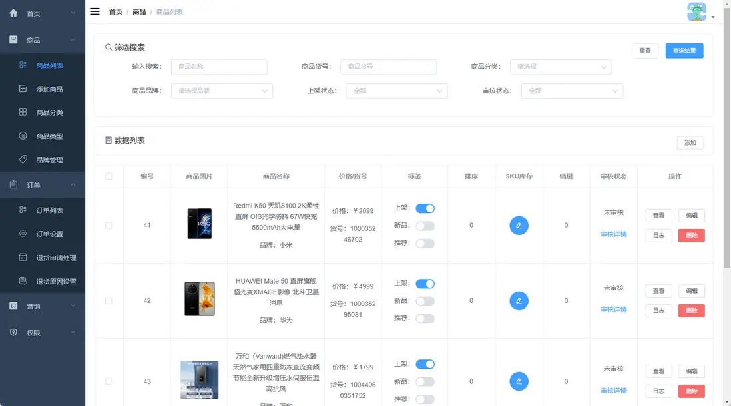731x406 pixels.
Task: Click 查看 button for product 41
Action: tap(658, 216)
